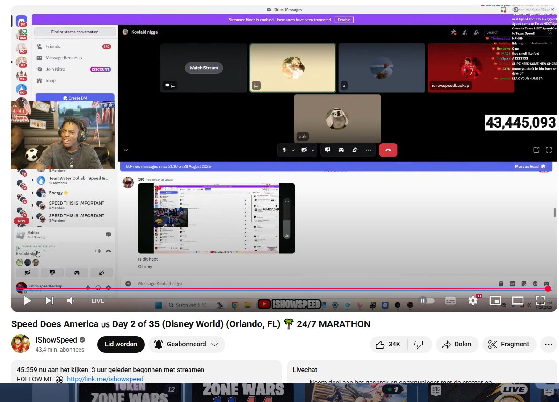Mute the YouTube player volume
Viewport: 559px width, 402px height.
coord(71,301)
